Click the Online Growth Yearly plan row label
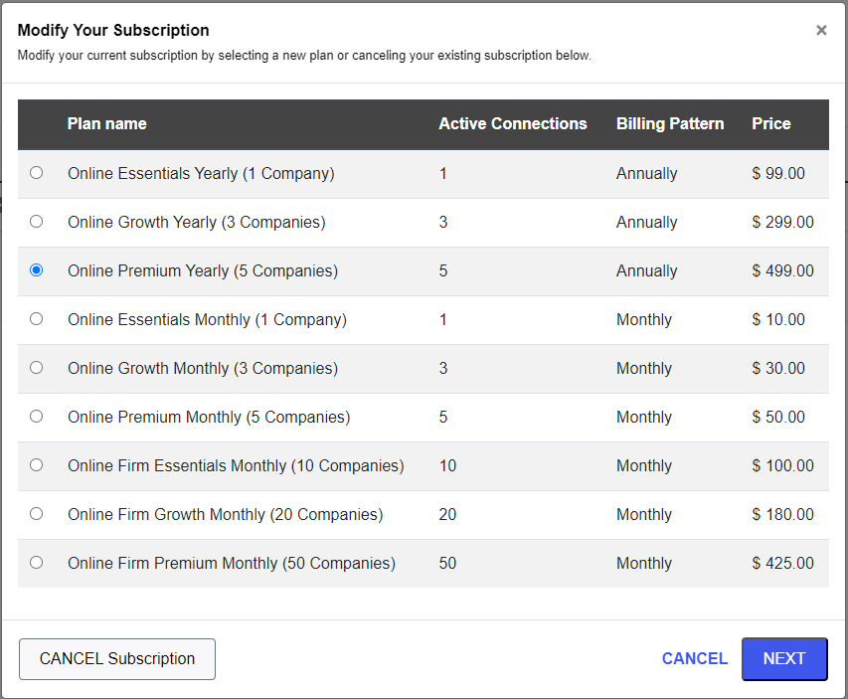The height and width of the screenshot is (699, 848). pos(196,221)
